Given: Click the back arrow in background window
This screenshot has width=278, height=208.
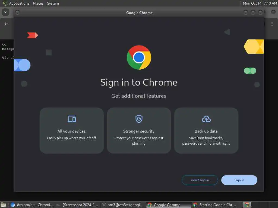Looking at the screenshot, I should click(6, 24).
